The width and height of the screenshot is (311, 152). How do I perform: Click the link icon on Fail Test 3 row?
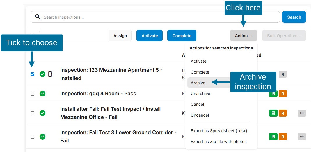[x=302, y=137]
